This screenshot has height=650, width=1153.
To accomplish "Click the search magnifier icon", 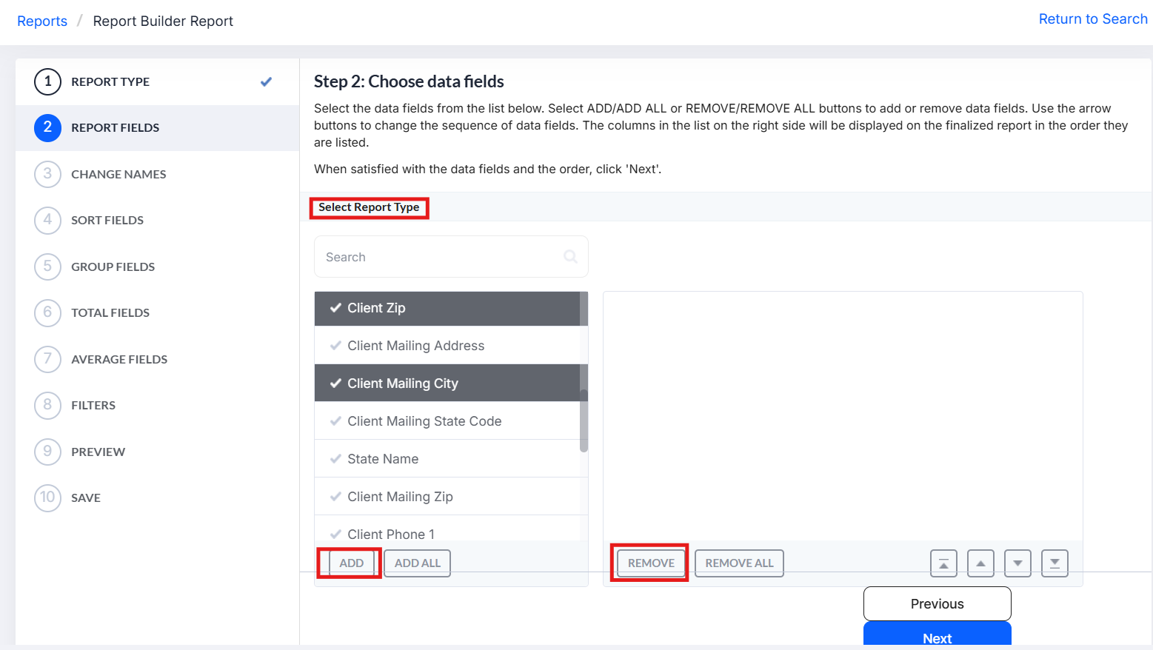I will click(x=570, y=257).
